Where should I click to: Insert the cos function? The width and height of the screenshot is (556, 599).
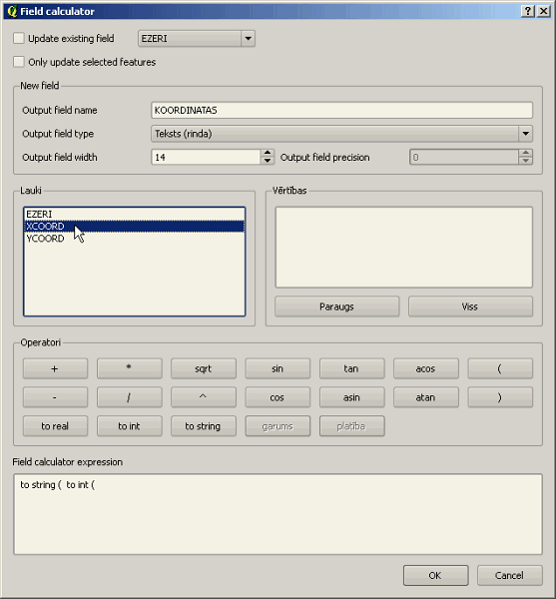click(278, 397)
